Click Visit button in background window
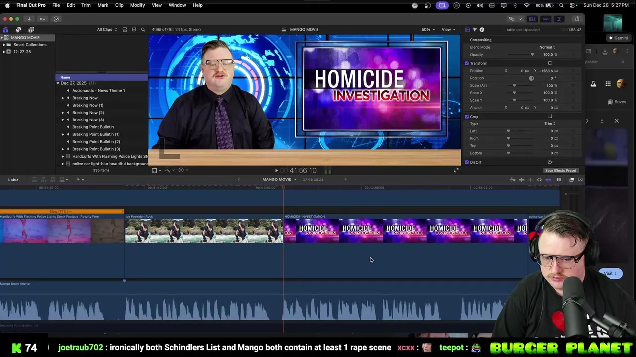The width and height of the screenshot is (636, 357). click(x=610, y=273)
